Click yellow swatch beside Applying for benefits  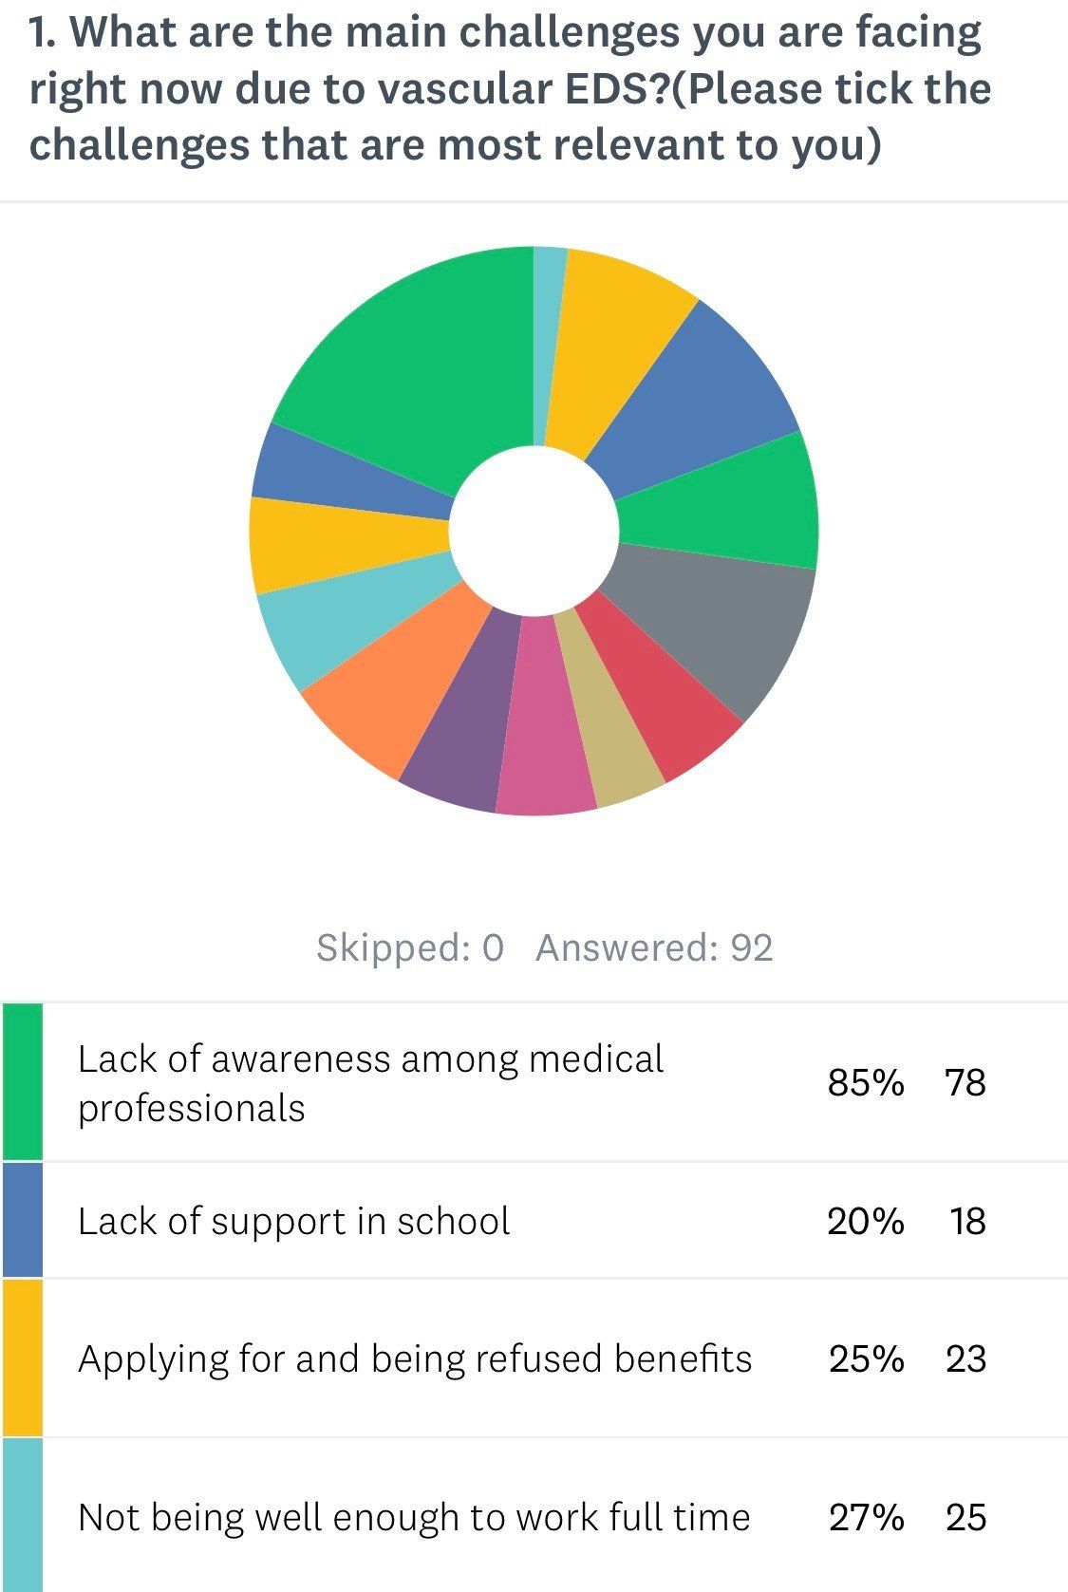coord(22,1358)
